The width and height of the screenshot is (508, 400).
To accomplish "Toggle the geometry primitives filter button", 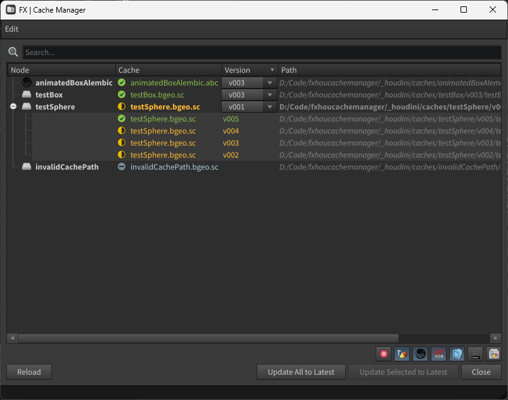I will pyautogui.click(x=402, y=354).
